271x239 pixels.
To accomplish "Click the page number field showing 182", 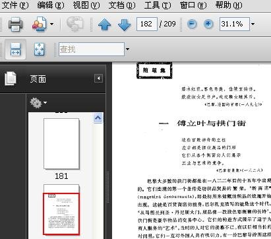I will [x=147, y=24].
